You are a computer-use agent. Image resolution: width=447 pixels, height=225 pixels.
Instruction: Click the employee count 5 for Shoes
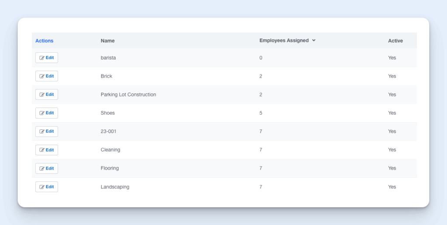pos(261,113)
